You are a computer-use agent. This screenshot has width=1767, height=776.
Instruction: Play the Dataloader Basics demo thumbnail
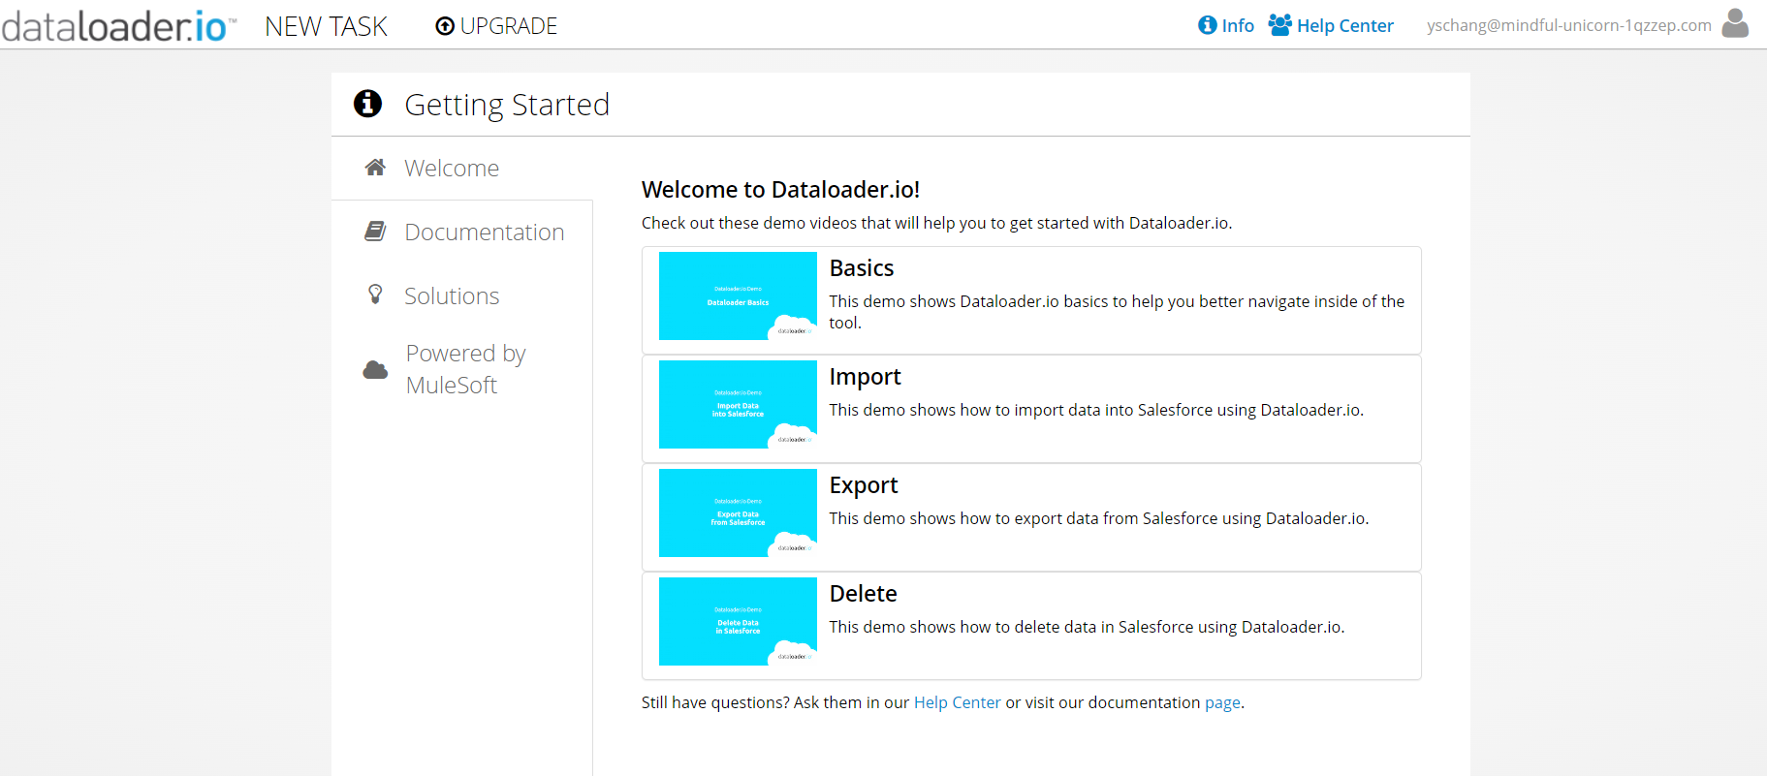coord(738,296)
